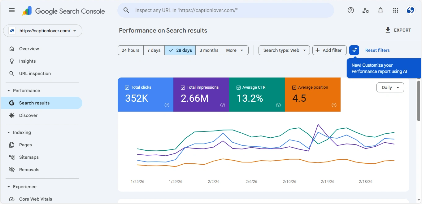Collapse the Indexing section
Screen dimensions: 422x204
(9, 132)
